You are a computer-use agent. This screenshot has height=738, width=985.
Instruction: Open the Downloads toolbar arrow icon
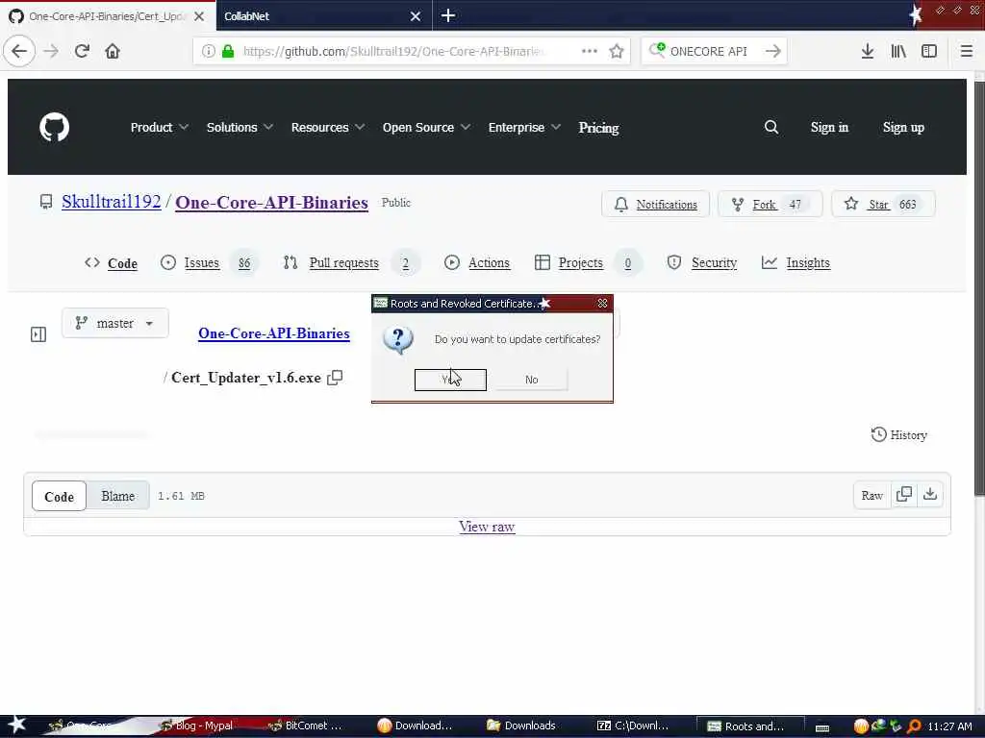[868, 51]
